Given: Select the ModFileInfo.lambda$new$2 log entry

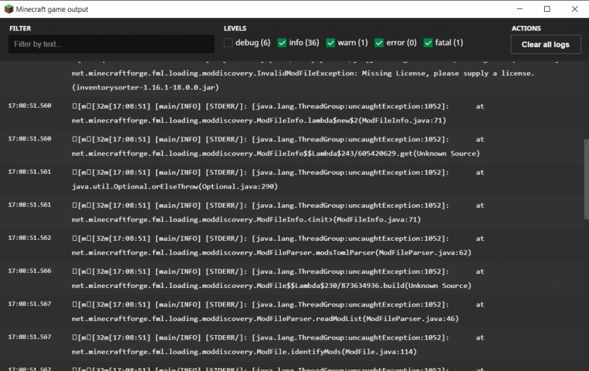Looking at the screenshot, I should [x=259, y=120].
